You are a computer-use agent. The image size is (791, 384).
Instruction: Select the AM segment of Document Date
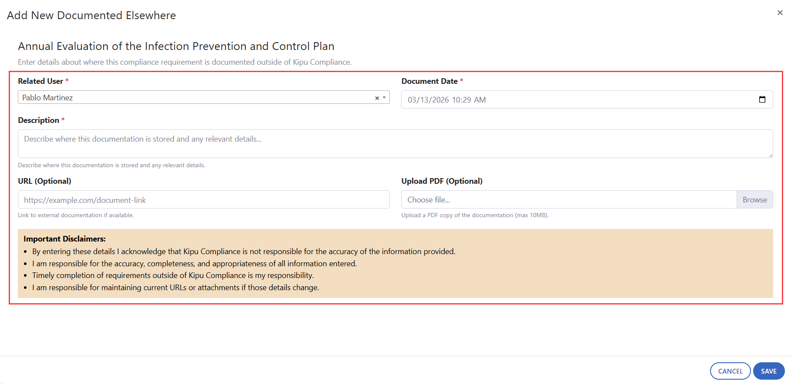point(479,100)
